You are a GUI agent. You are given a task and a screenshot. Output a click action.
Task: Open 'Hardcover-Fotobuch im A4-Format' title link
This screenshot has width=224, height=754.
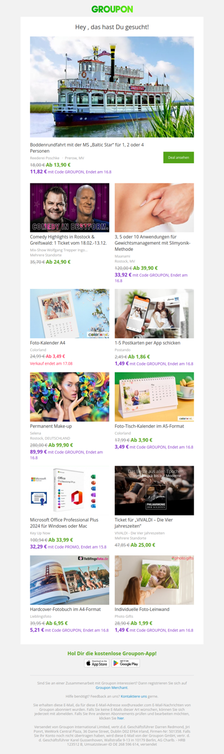coord(66,609)
